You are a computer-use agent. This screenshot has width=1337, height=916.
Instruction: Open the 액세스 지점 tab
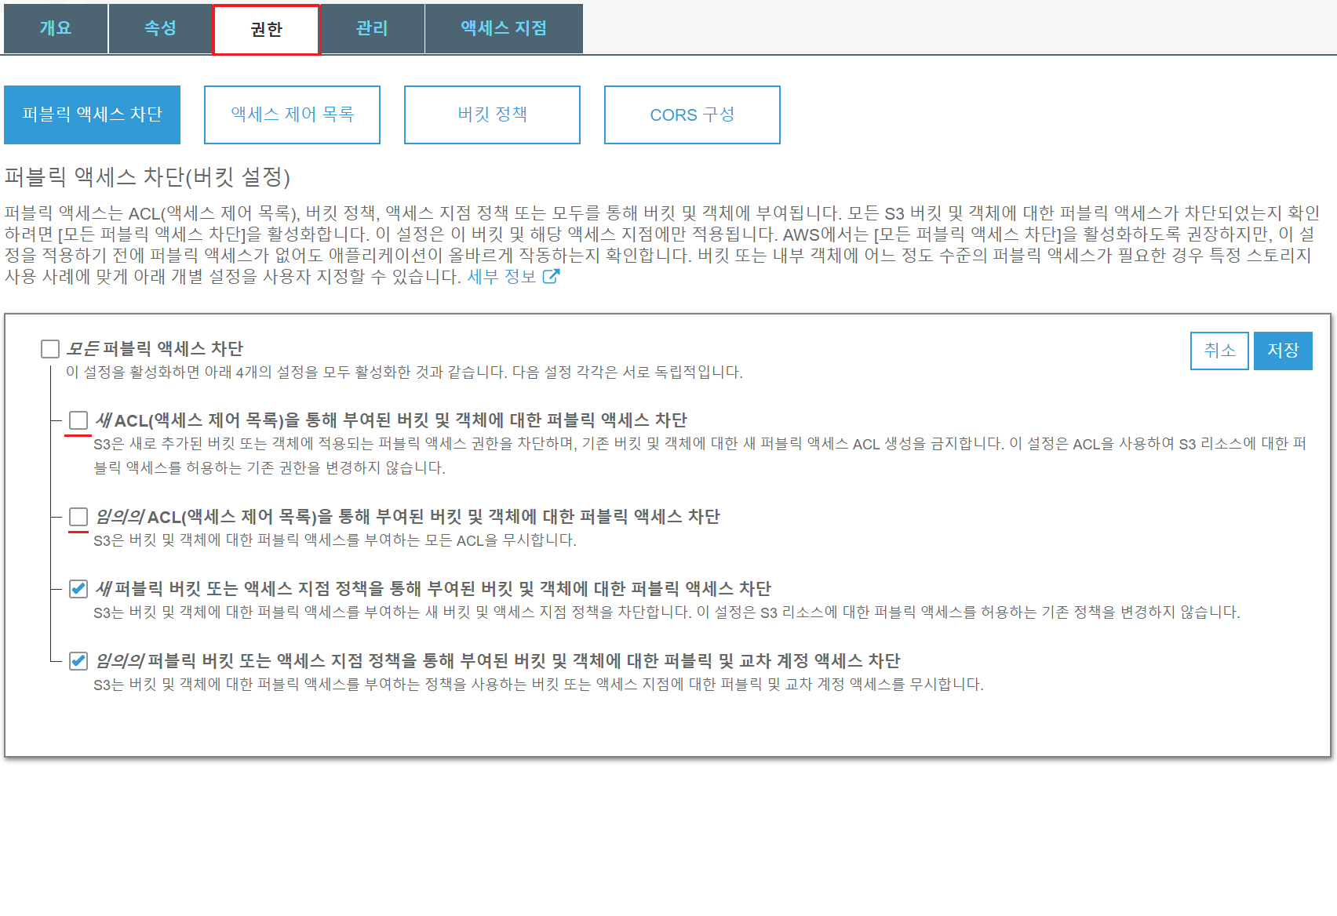click(504, 28)
